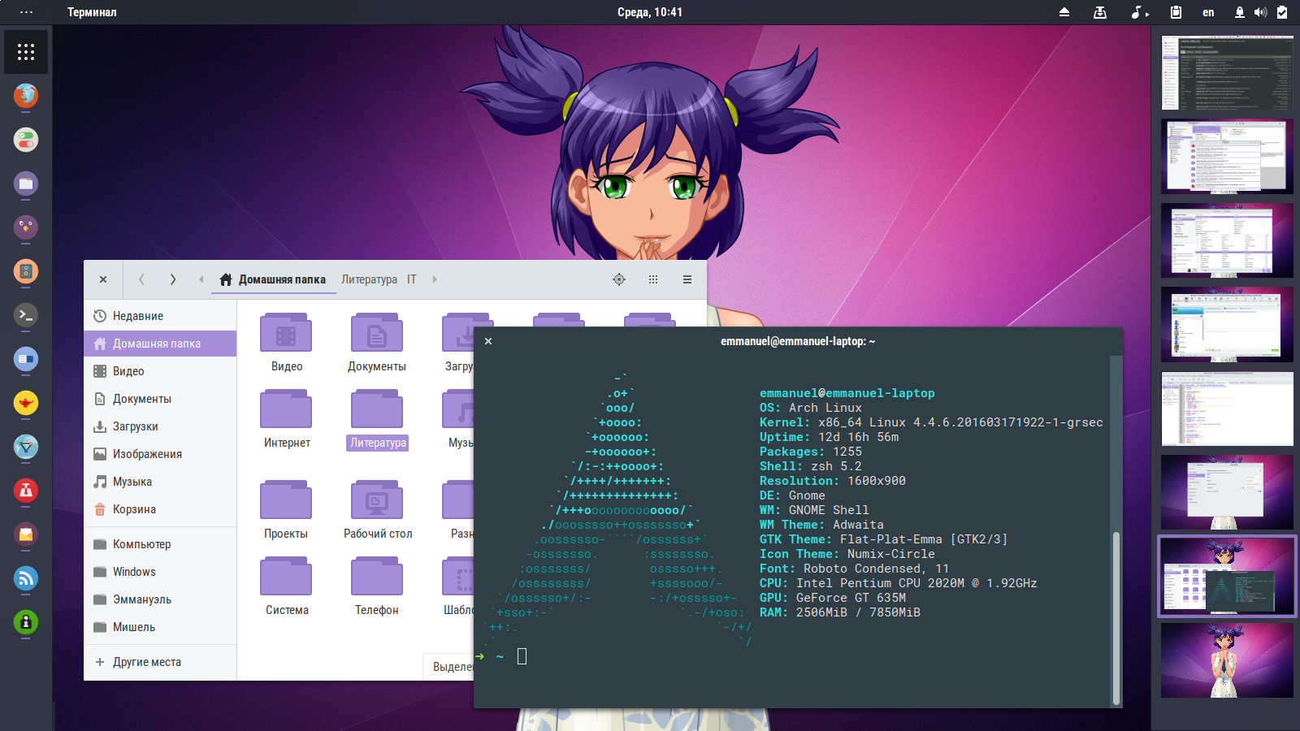Launch the Terminal dock icon
The height and width of the screenshot is (731, 1300).
click(x=26, y=315)
